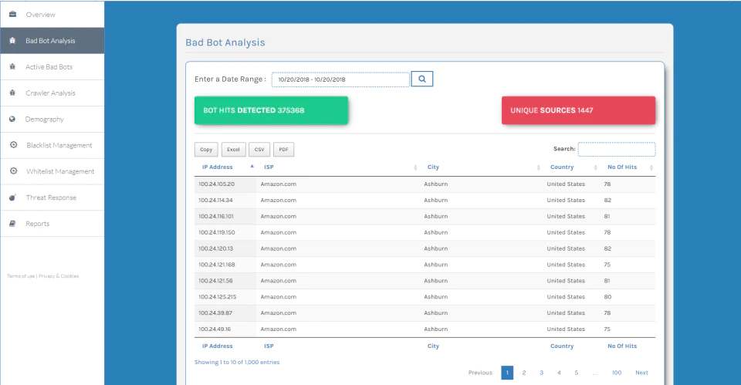The height and width of the screenshot is (385, 741).
Task: Click the magnifier search button for date range
Action: [422, 79]
